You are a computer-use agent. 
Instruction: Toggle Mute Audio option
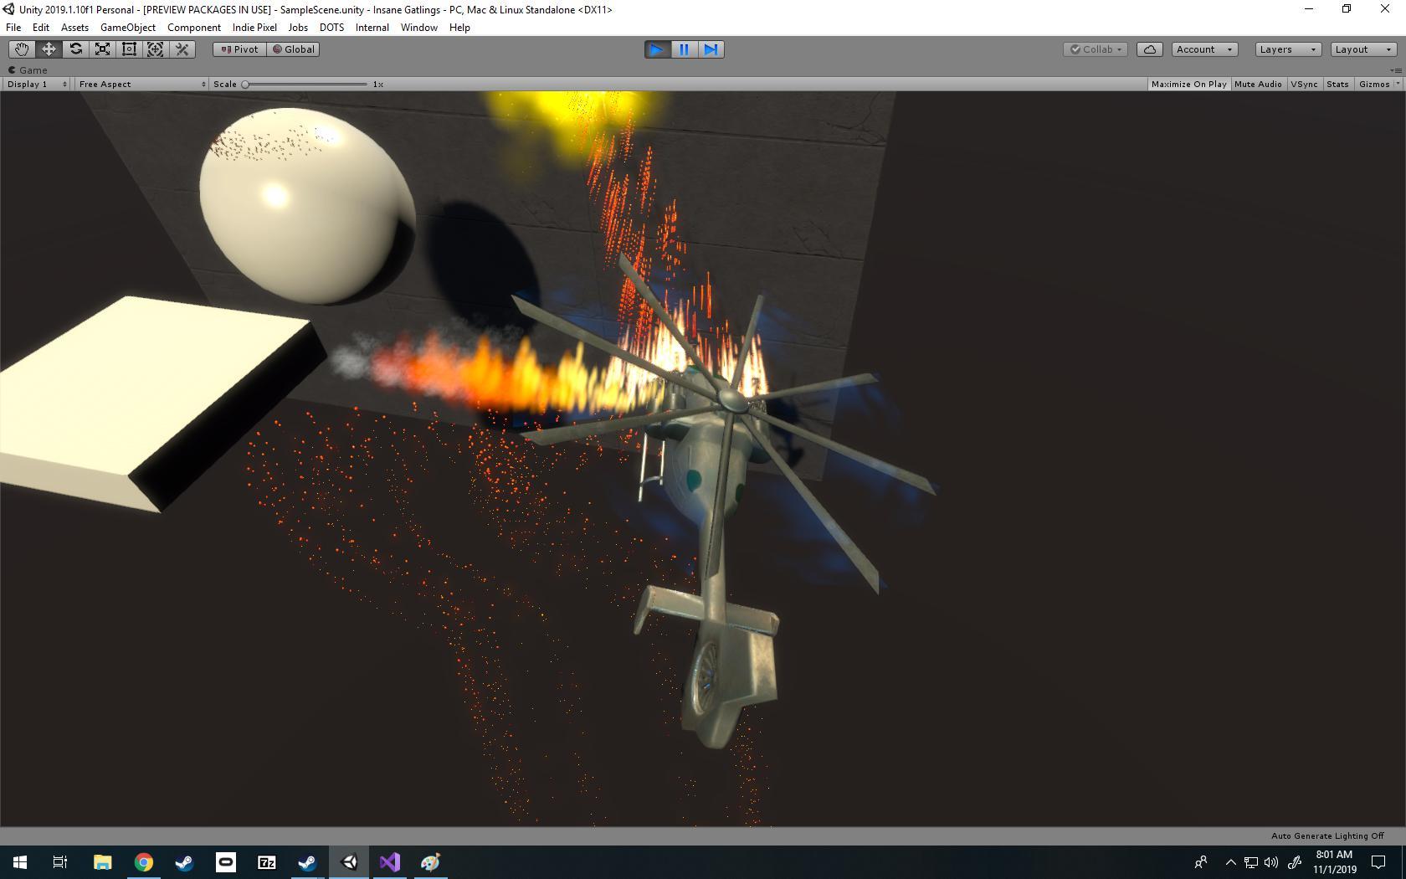click(1257, 85)
